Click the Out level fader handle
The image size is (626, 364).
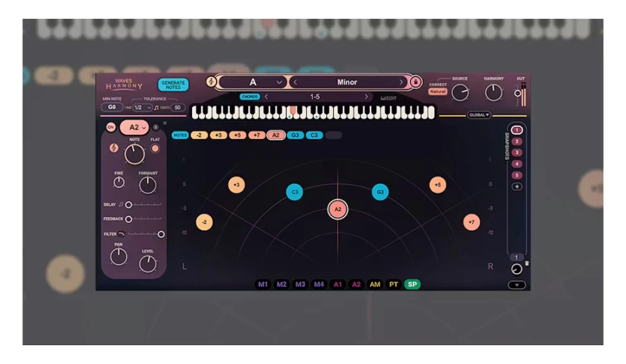tap(517, 93)
